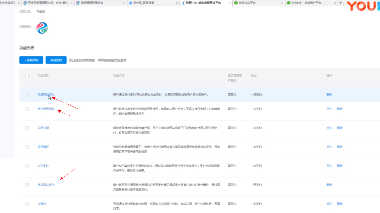Click 删除 for 支付宝预授权 row
Image resolution: width=380 pixels, height=213 pixels.
(340, 109)
